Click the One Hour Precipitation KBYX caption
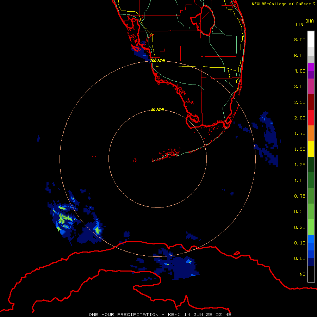This screenshot has width=317, height=317. coord(160,315)
